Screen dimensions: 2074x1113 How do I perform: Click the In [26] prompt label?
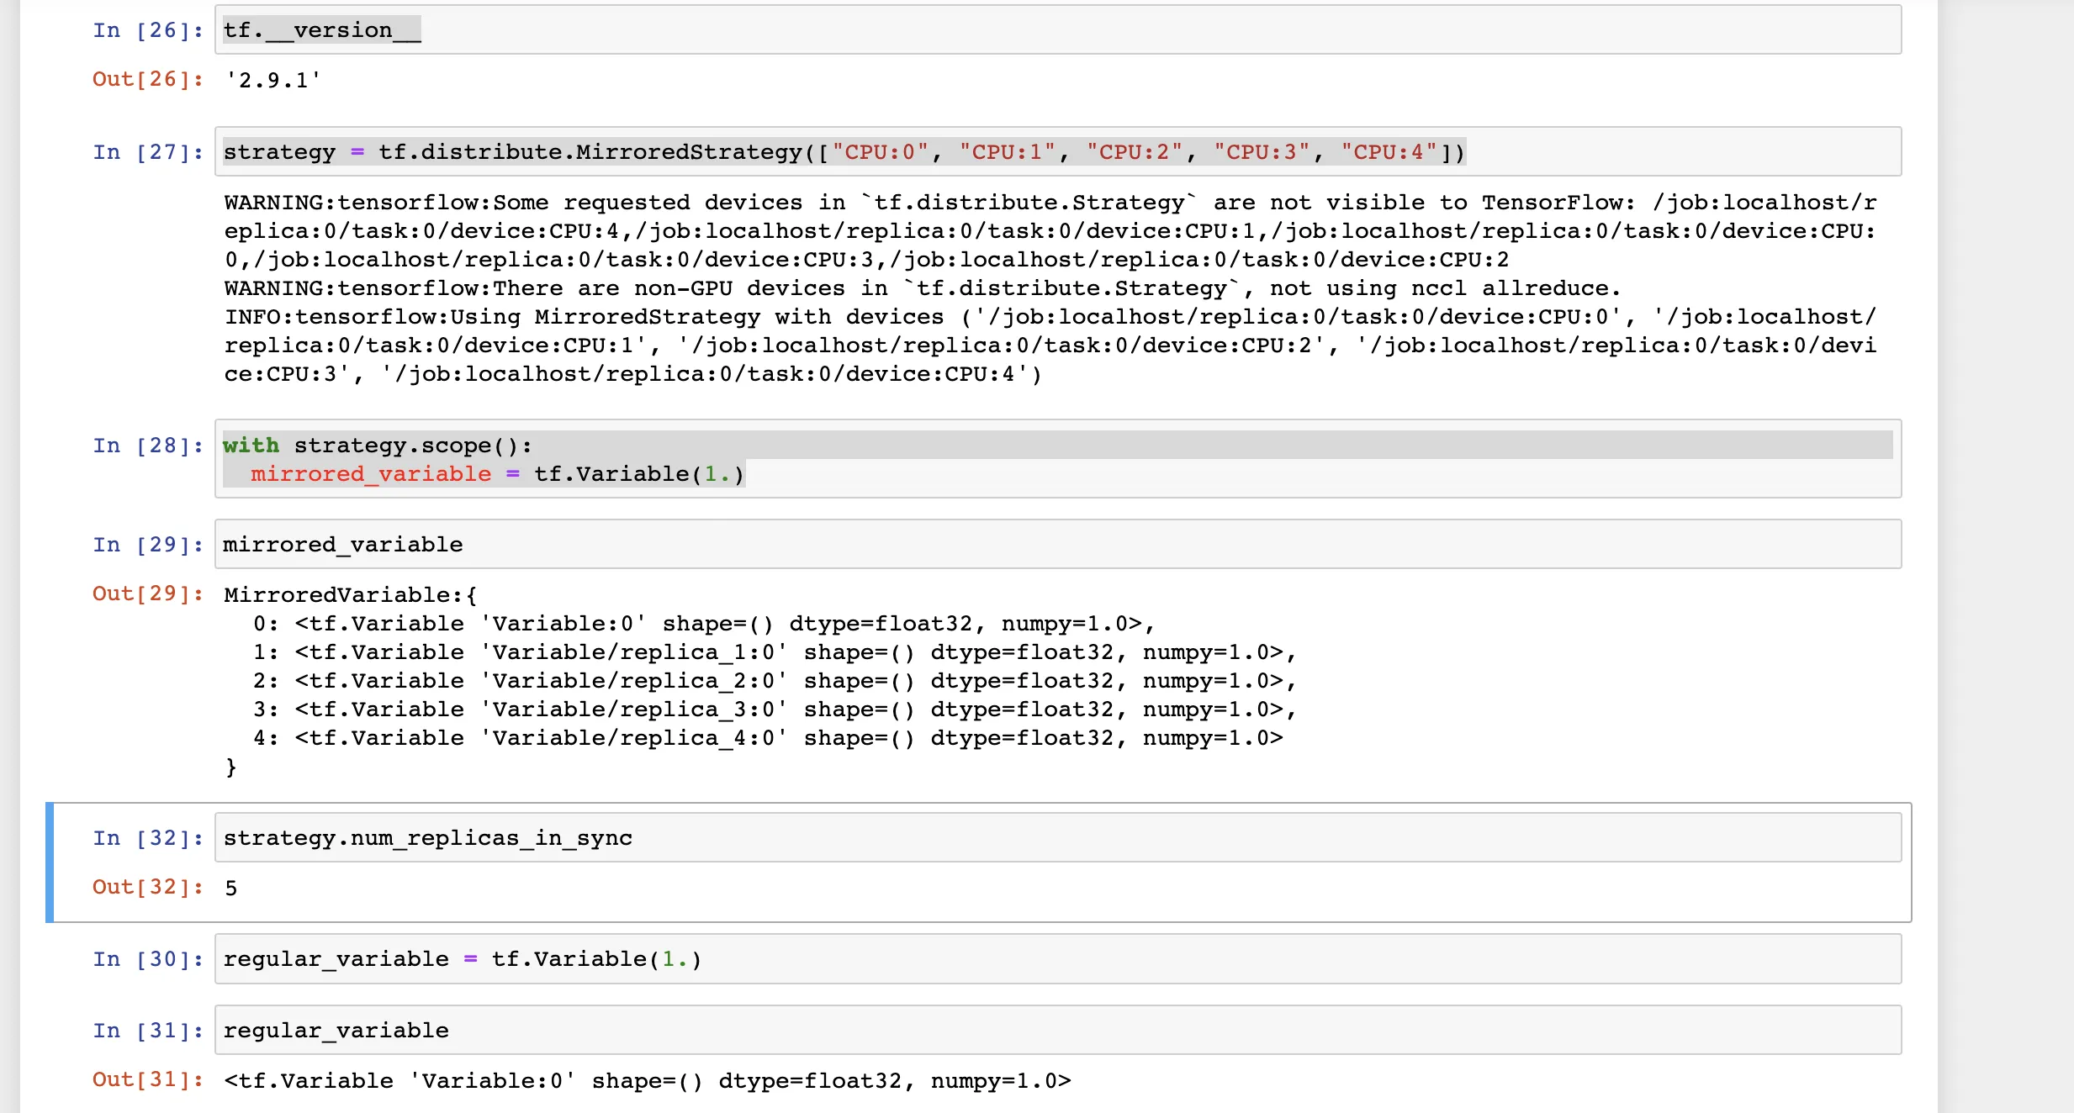pos(148,31)
